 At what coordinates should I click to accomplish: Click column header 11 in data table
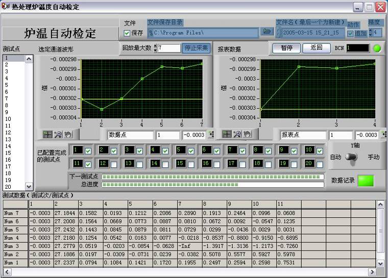[x=289, y=204]
